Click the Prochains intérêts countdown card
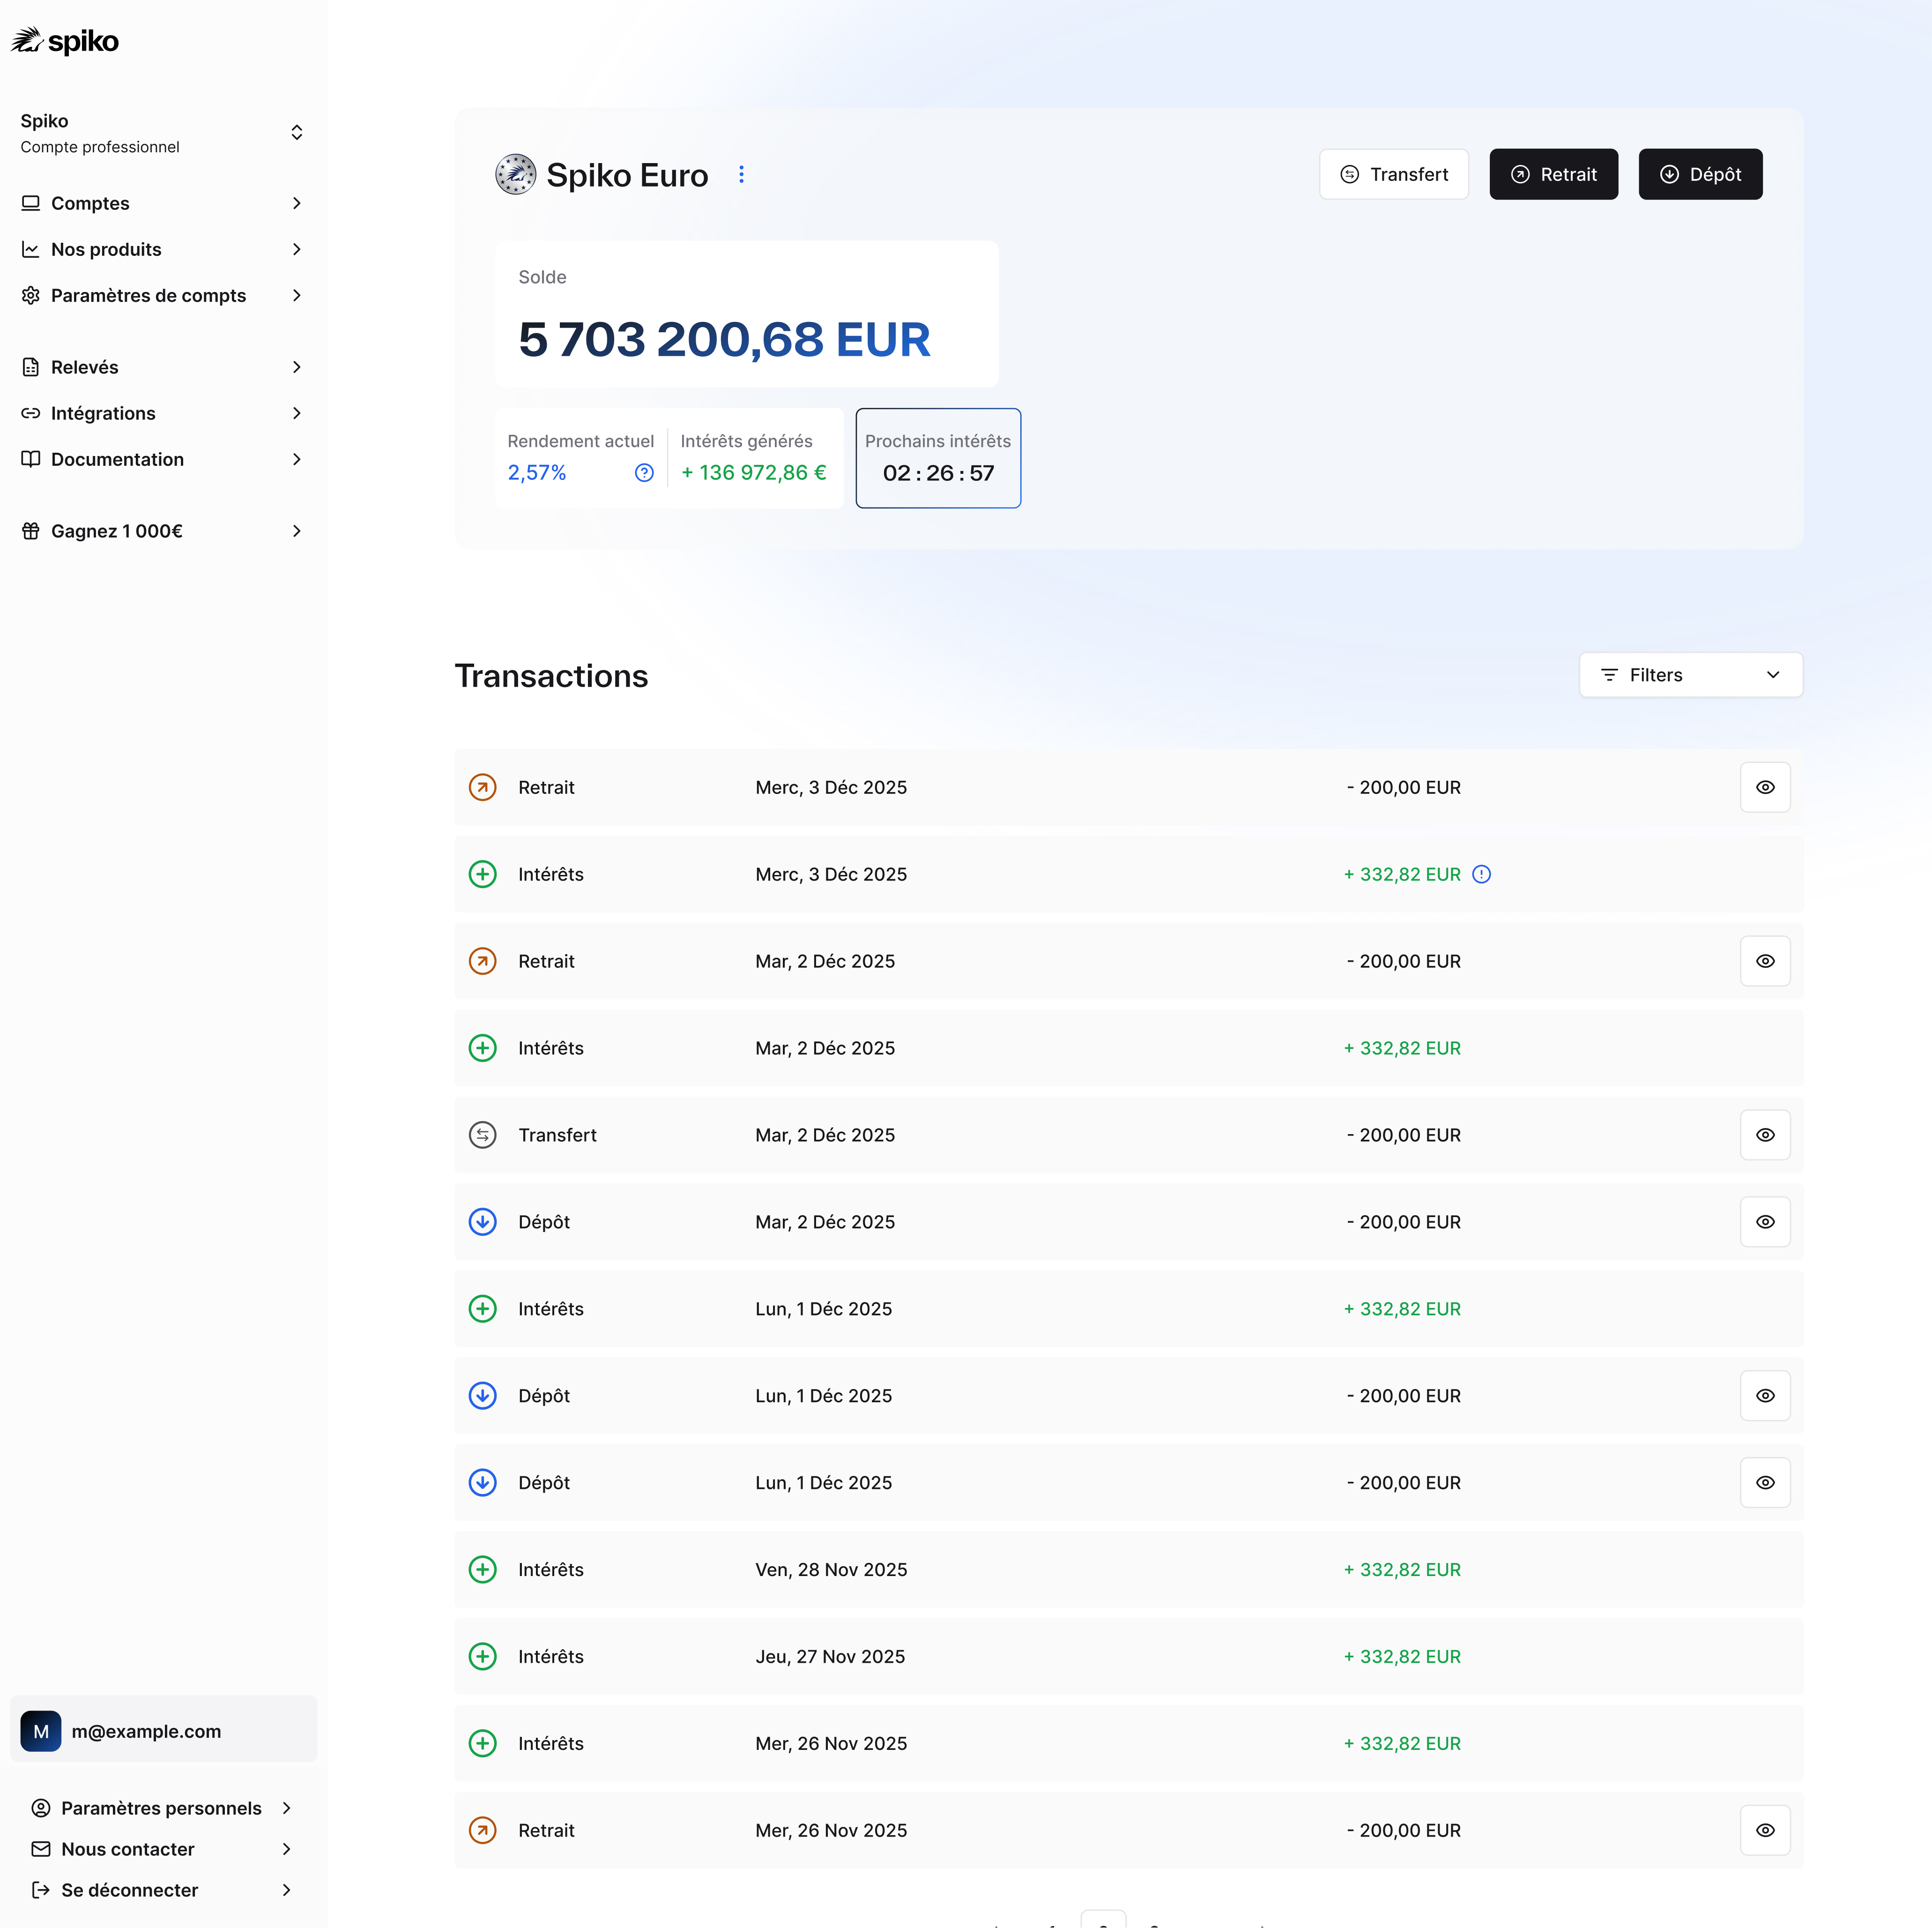1932x1928 pixels. pos(938,458)
